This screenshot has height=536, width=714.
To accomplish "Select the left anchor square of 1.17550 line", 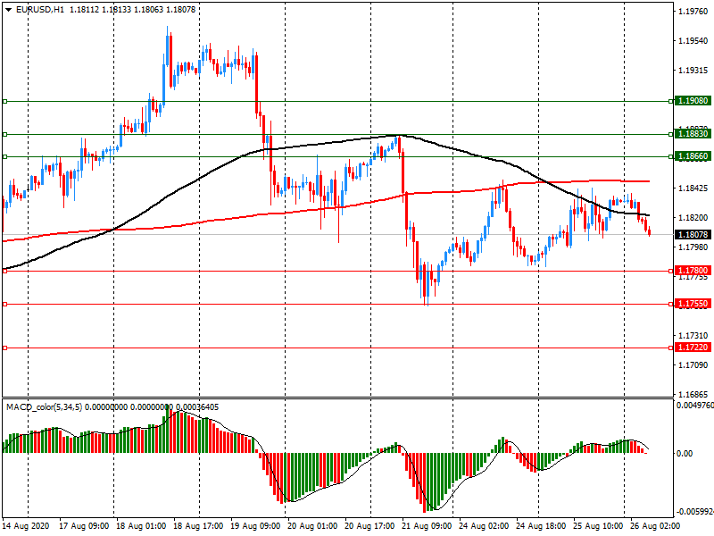I will pos(5,304).
